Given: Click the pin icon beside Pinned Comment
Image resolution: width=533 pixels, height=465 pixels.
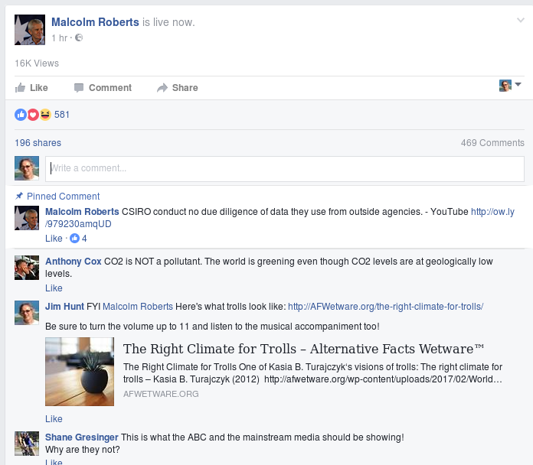Looking at the screenshot, I should tap(18, 196).
